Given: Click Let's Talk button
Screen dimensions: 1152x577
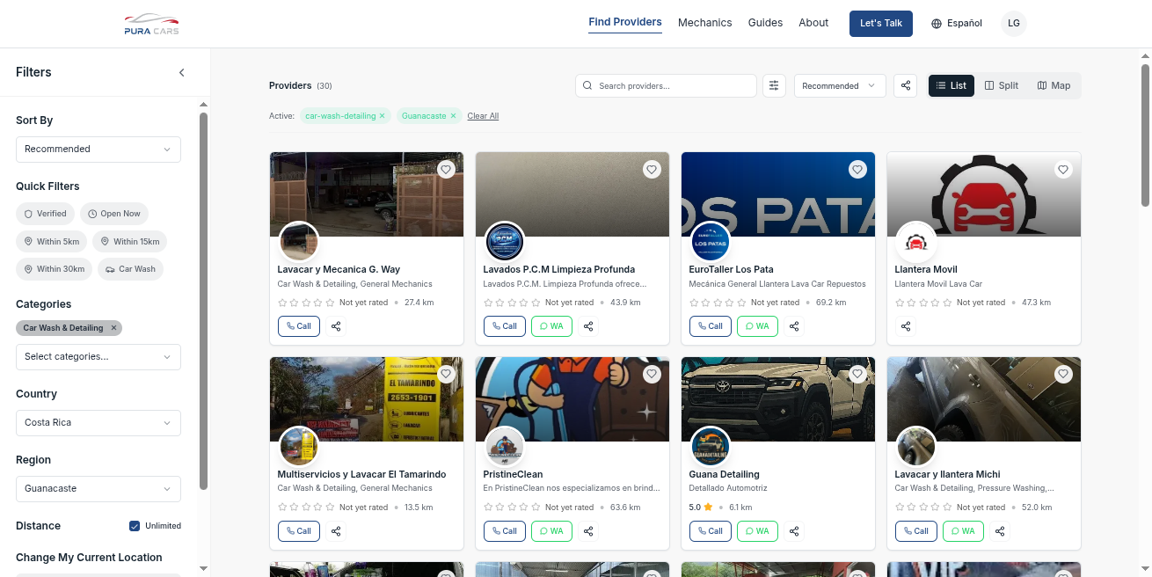Looking at the screenshot, I should [x=881, y=24].
